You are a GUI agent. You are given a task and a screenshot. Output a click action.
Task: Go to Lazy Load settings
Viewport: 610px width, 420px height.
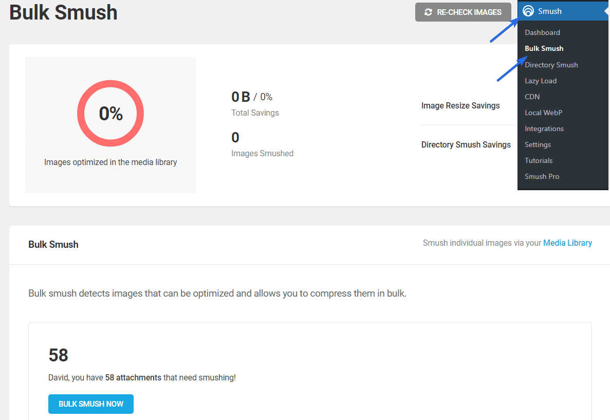540,81
